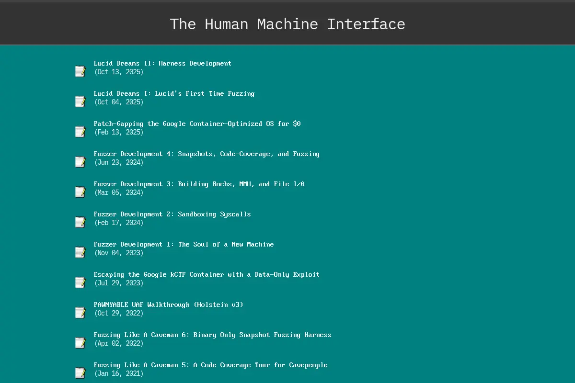575x383 pixels.
Task: Click notepad icon beside kCTF Container post
Action: (x=80, y=282)
